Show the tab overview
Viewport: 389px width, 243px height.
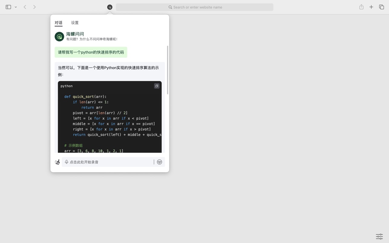(x=381, y=7)
